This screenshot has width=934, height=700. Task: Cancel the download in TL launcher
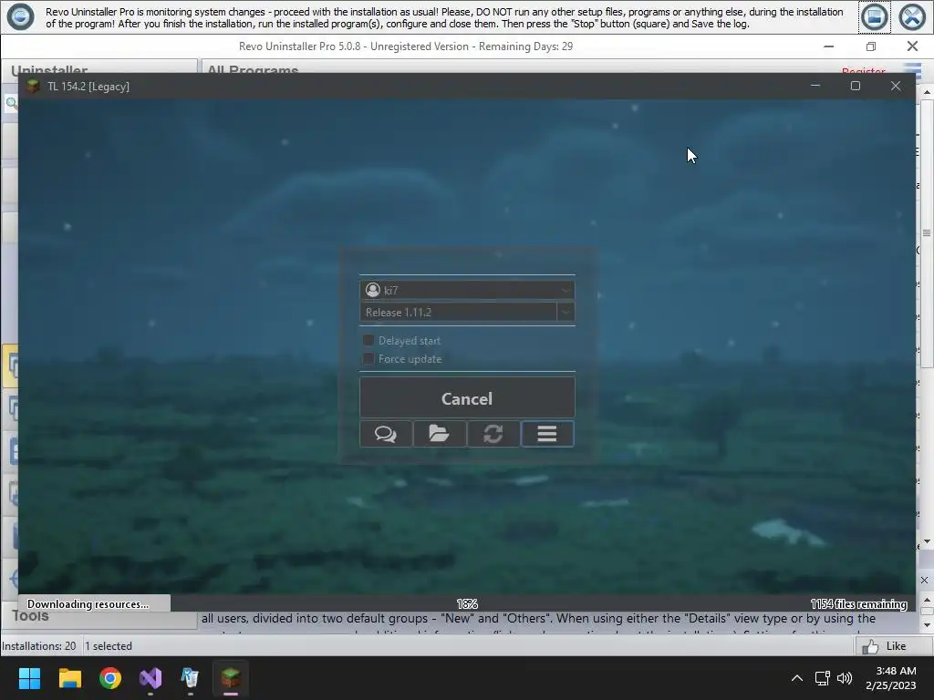467,397
